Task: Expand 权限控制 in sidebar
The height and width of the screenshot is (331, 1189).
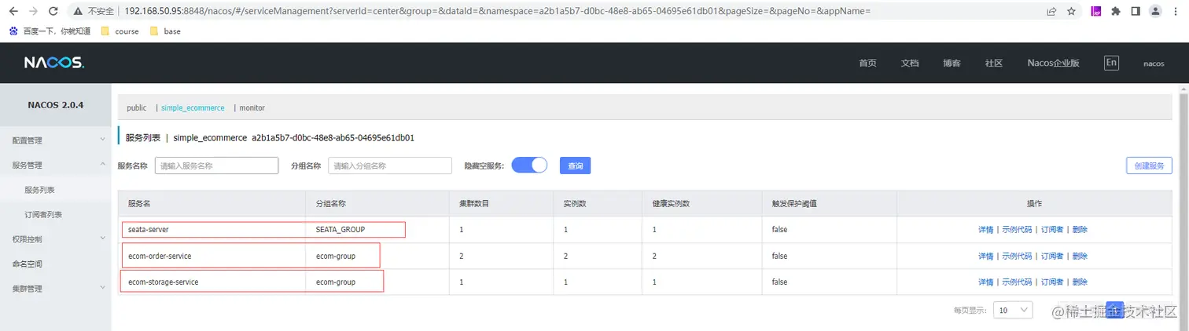Action: [x=55, y=238]
